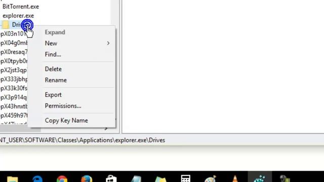
Task: Open Firefox from the taskbar
Action: 87,178
